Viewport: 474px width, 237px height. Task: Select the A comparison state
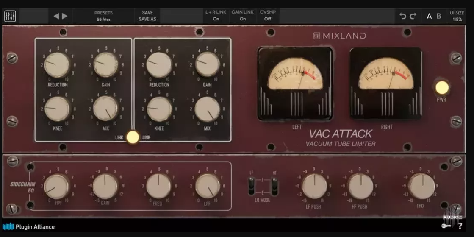429,17
